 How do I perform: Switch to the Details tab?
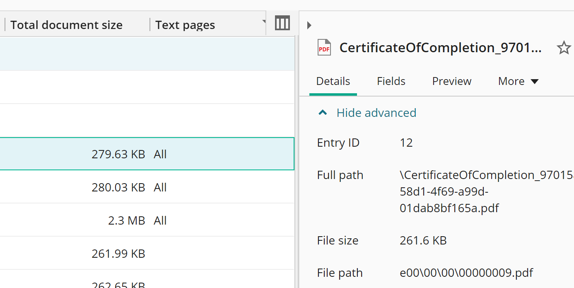click(x=333, y=81)
